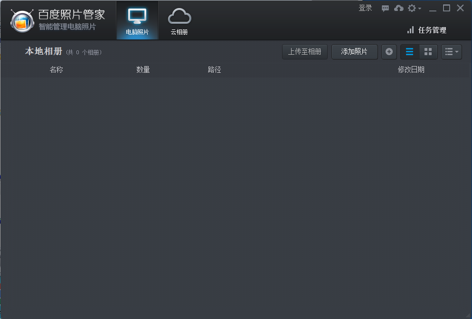
Task: Click the plus add album icon
Action: tap(389, 51)
